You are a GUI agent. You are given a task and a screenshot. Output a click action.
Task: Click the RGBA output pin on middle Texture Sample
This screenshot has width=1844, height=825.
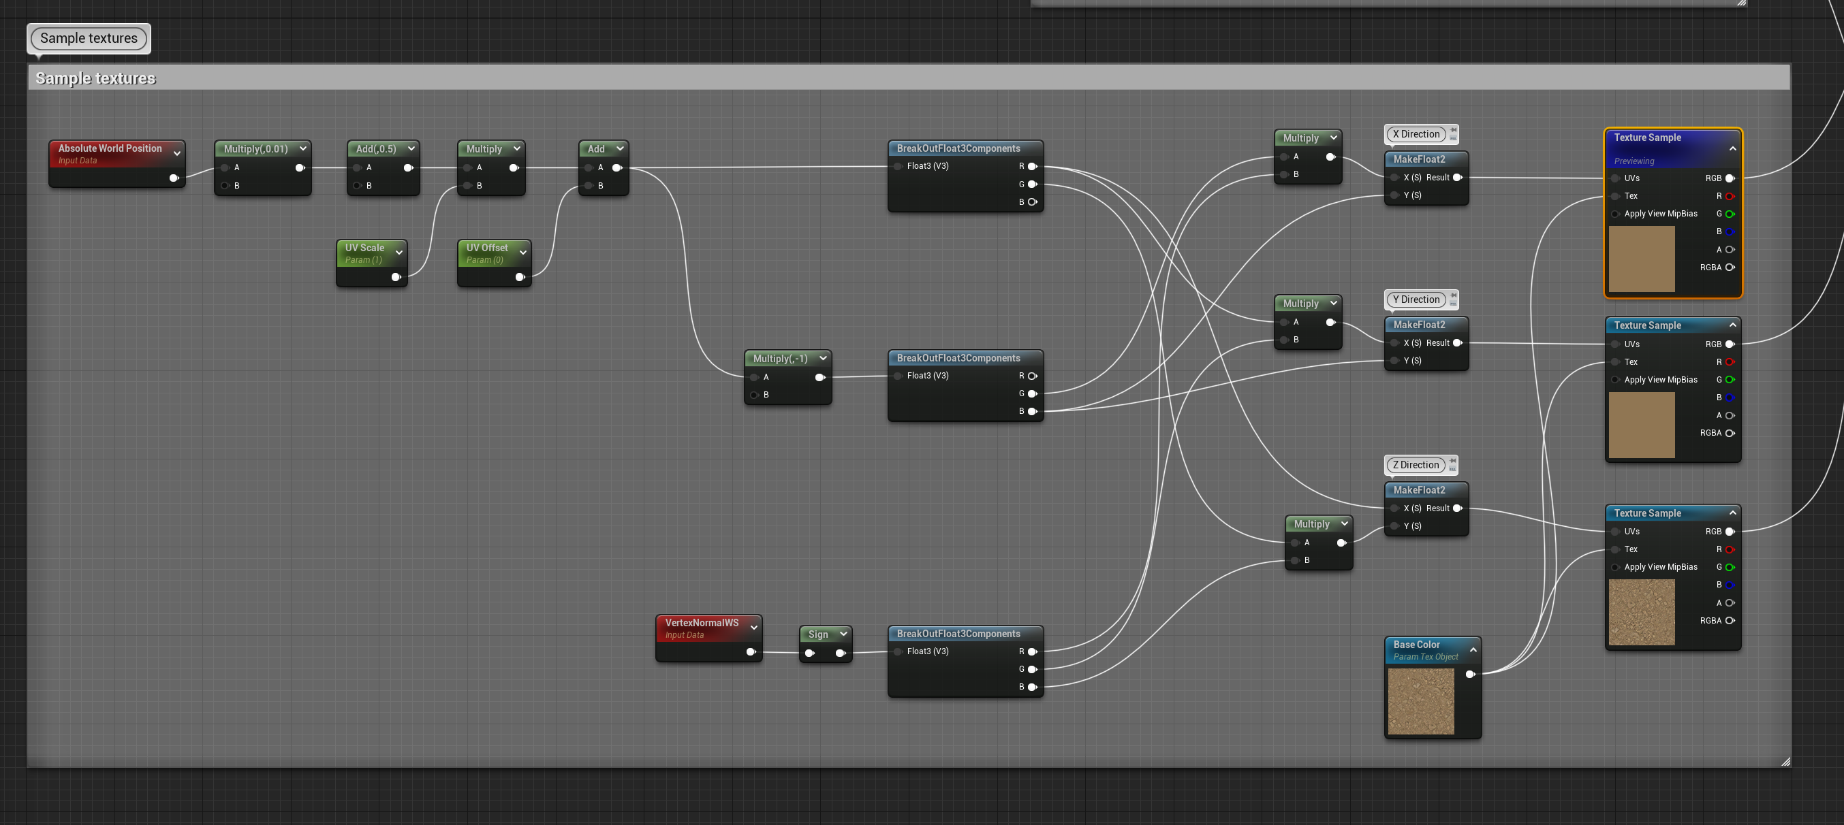[1730, 433]
